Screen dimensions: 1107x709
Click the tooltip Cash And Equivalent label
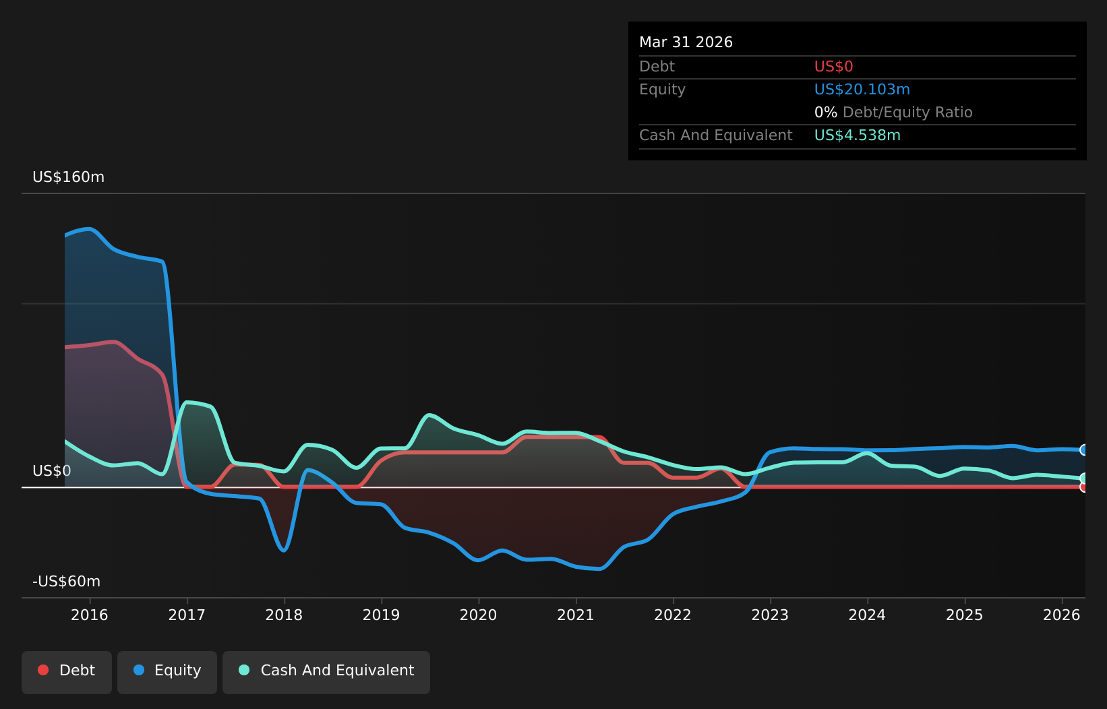[716, 135]
